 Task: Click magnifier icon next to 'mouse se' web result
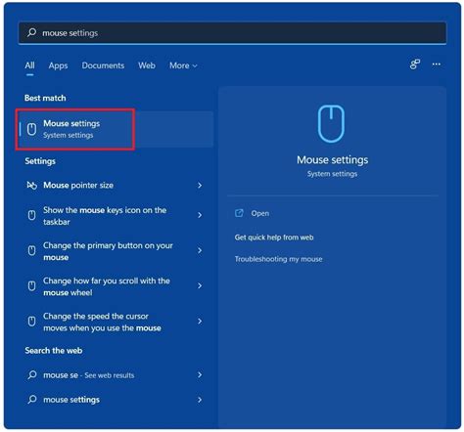pyautogui.click(x=32, y=374)
